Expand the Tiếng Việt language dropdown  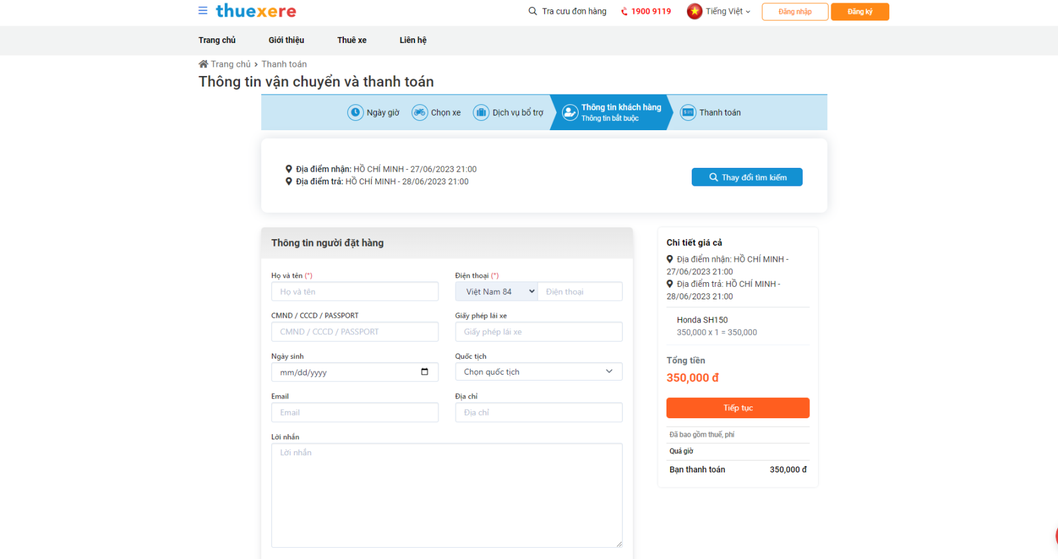pos(728,11)
